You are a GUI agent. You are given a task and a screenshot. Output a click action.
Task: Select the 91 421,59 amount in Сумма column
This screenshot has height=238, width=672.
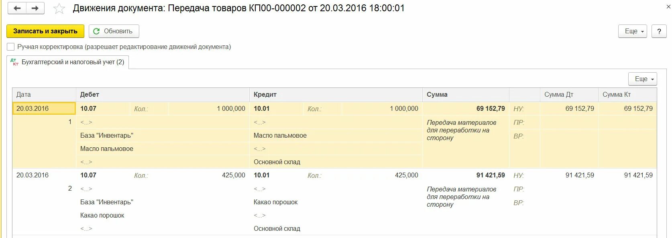point(490,175)
